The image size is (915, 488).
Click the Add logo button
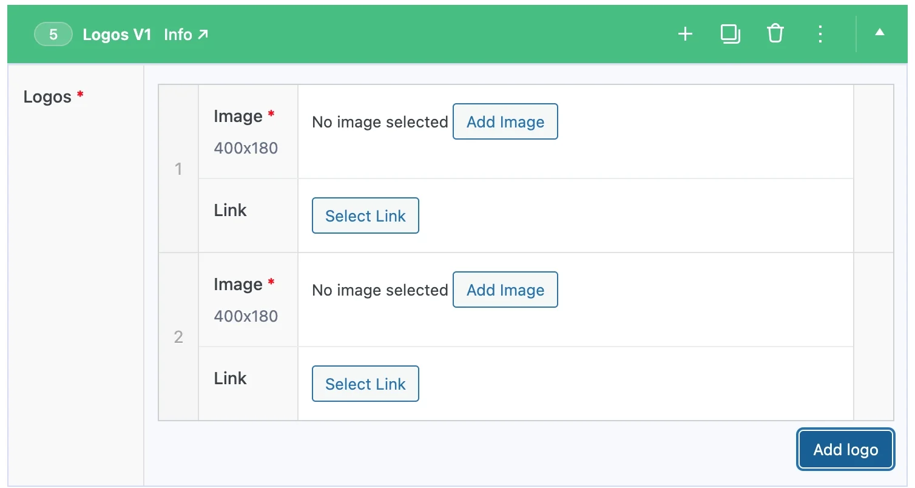(845, 450)
